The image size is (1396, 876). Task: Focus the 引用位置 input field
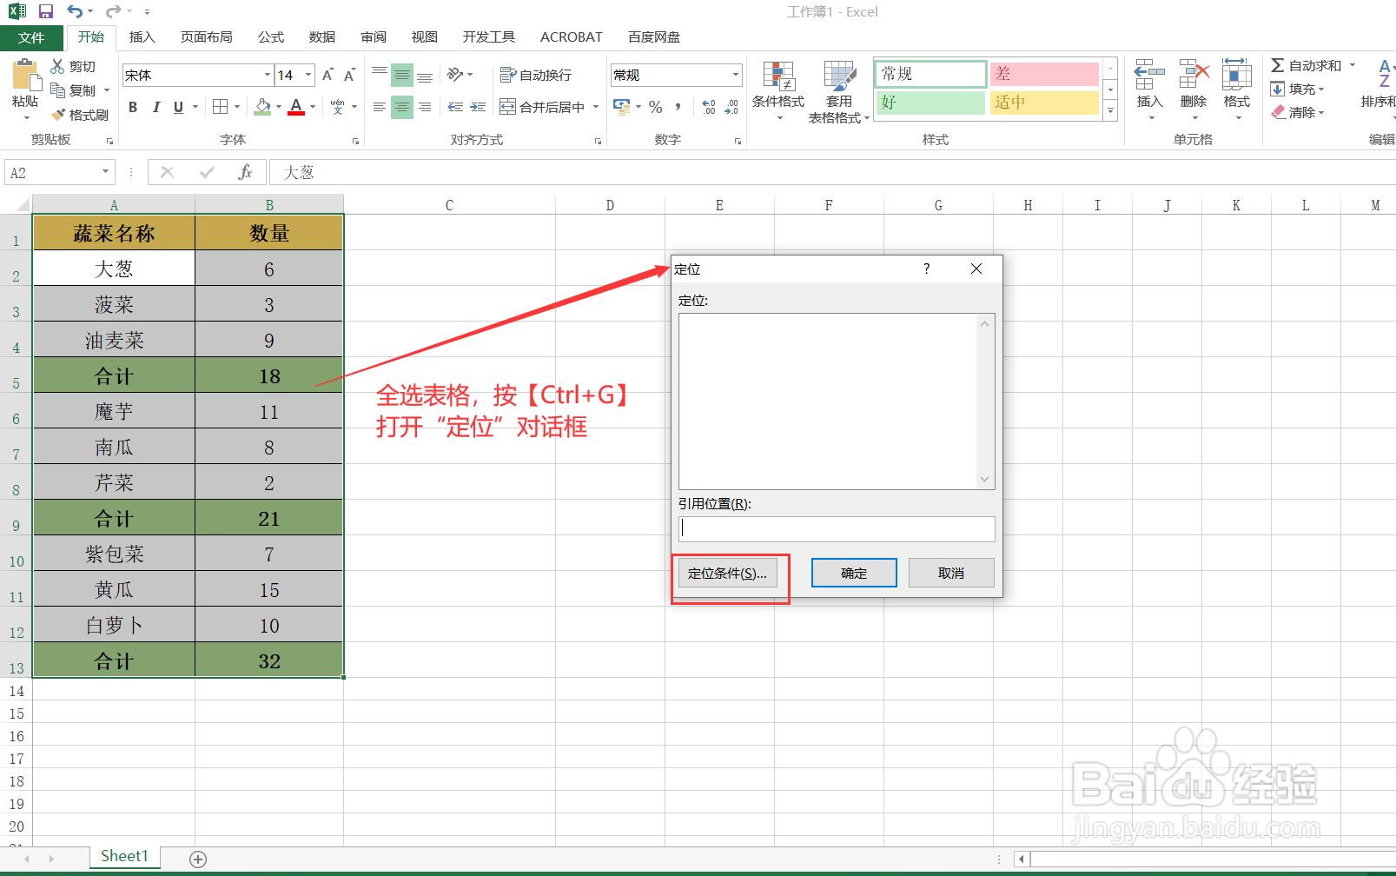pyautogui.click(x=837, y=528)
